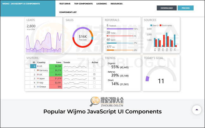Viewport: 205px width, 128px height.
Task: Select the $2,091 sales cell
Action: pyautogui.click(x=56, y=82)
